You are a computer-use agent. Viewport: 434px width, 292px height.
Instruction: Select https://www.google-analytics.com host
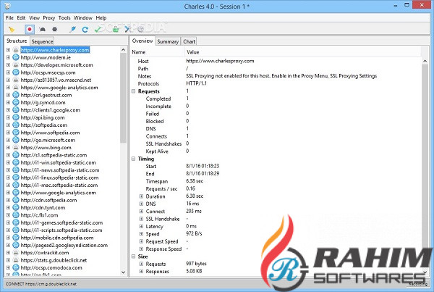(59, 88)
